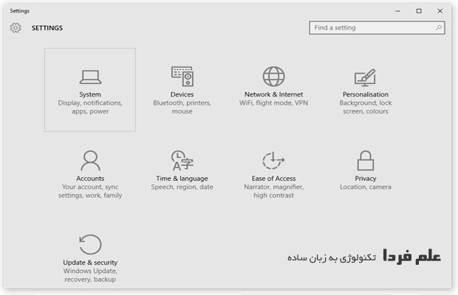The width and height of the screenshot is (458, 295).
Task: Click the settings gear icon in header
Action: coord(16,28)
